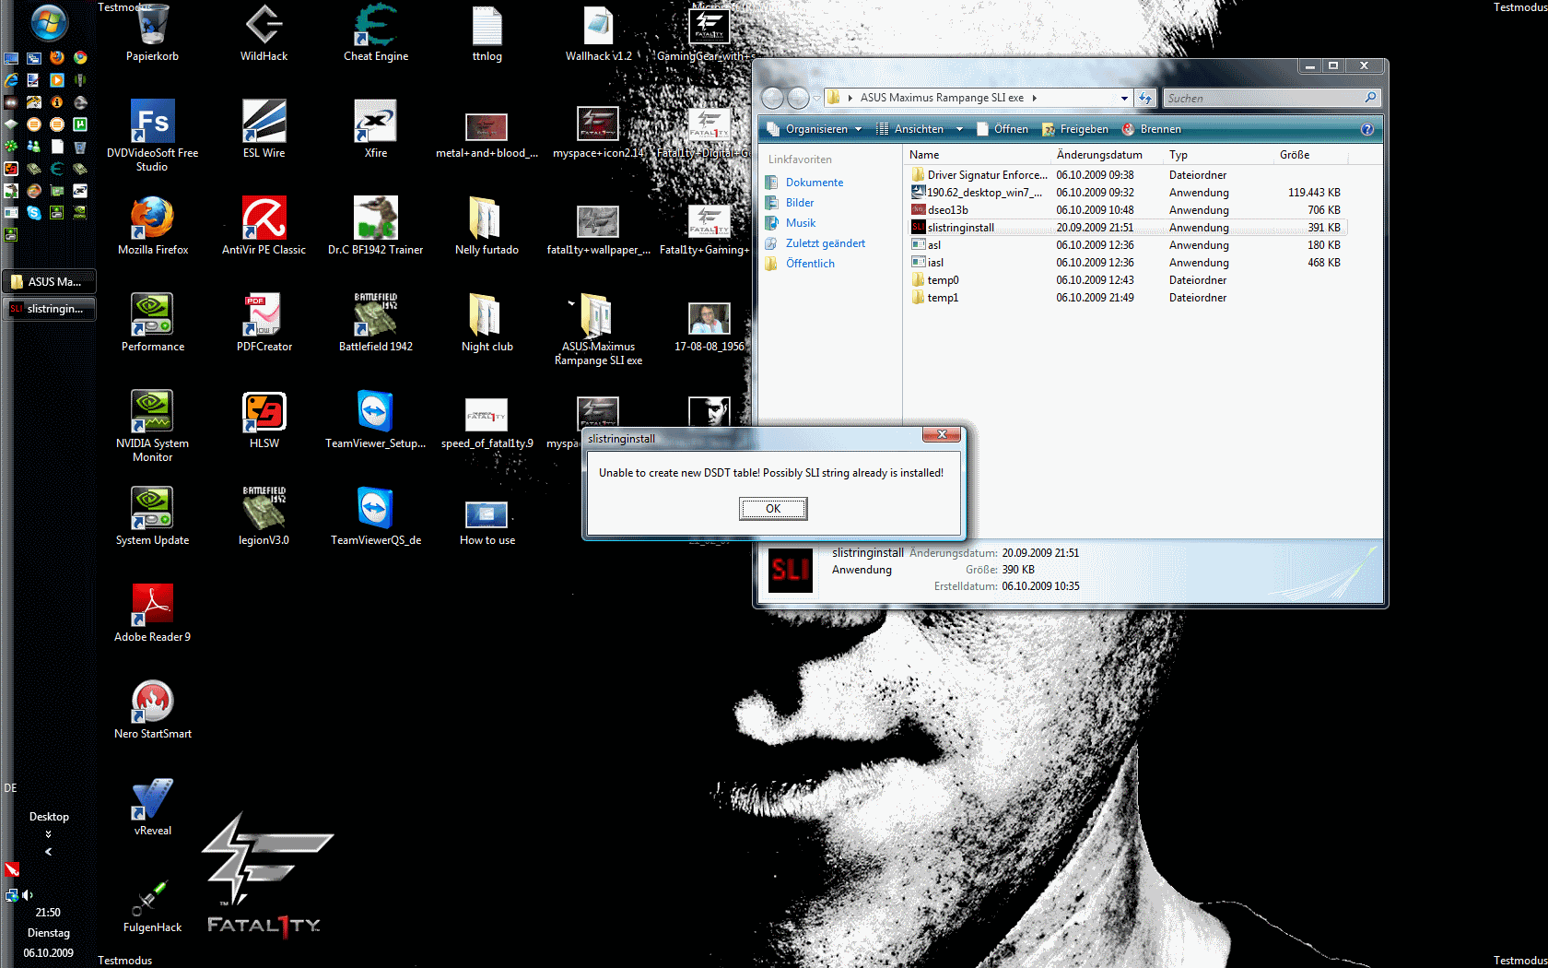Select Nelly furtado folder
The width and height of the screenshot is (1548, 968).
pos(487,226)
